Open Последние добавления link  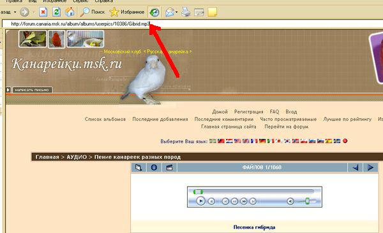click(160, 119)
